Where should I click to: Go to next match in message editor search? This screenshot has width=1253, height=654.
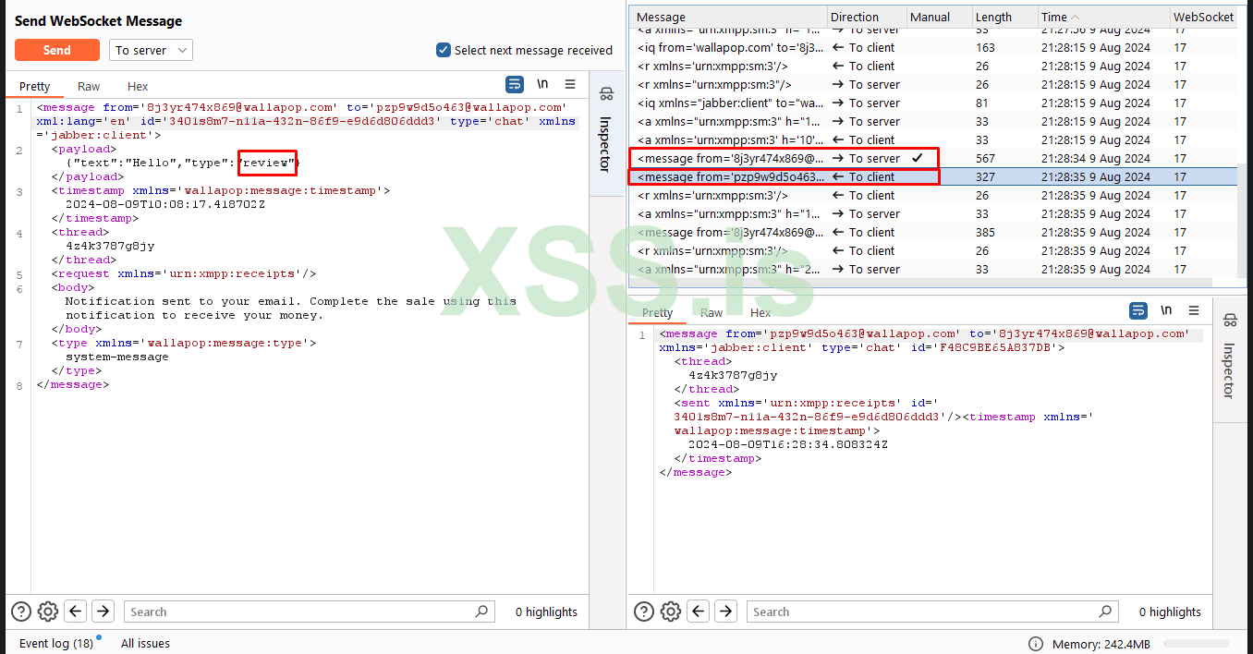[x=103, y=612]
